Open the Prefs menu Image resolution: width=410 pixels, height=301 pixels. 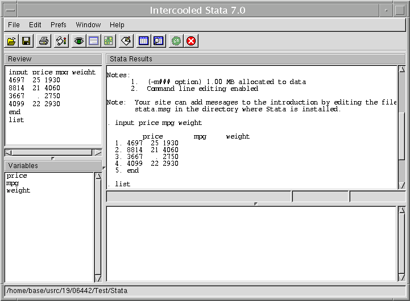[59, 25]
